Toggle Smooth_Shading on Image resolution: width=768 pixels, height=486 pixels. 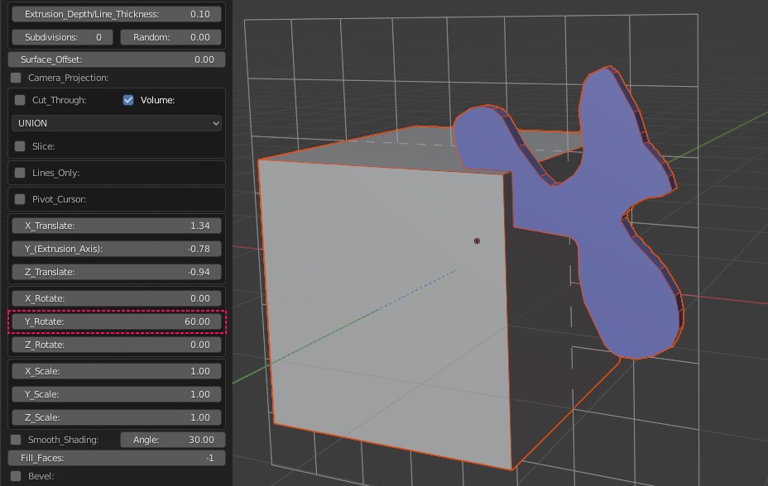(16, 440)
